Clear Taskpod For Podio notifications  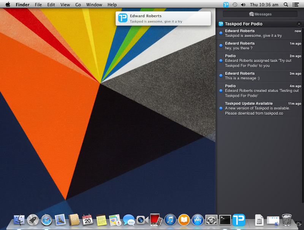click(299, 24)
